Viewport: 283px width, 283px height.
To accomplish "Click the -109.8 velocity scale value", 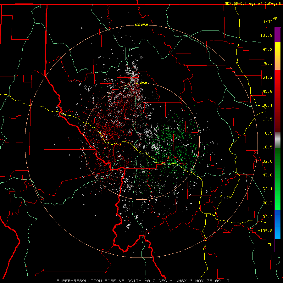I will (x=265, y=231).
